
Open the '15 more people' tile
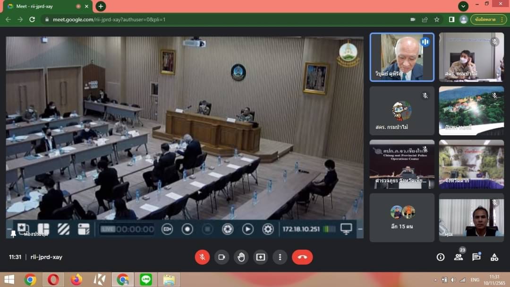pyautogui.click(x=402, y=217)
